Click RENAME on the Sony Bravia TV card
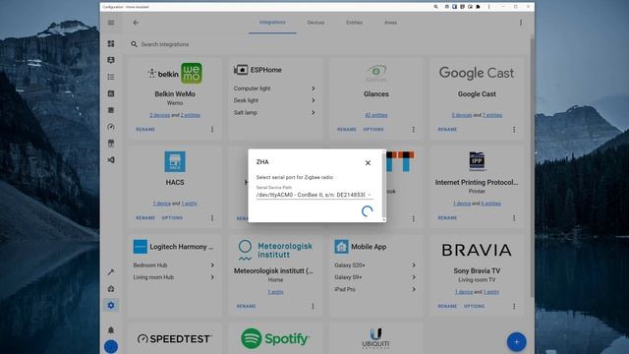The height and width of the screenshot is (354, 629). (447, 306)
